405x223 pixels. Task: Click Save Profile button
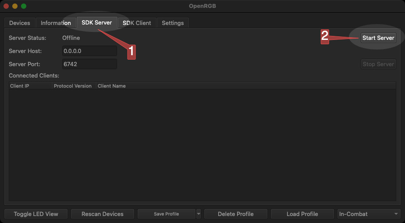167,214
